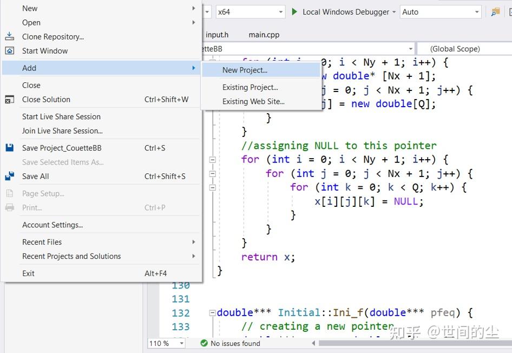
Task: Start debugging with Local Windows Debugger
Action: [x=294, y=11]
